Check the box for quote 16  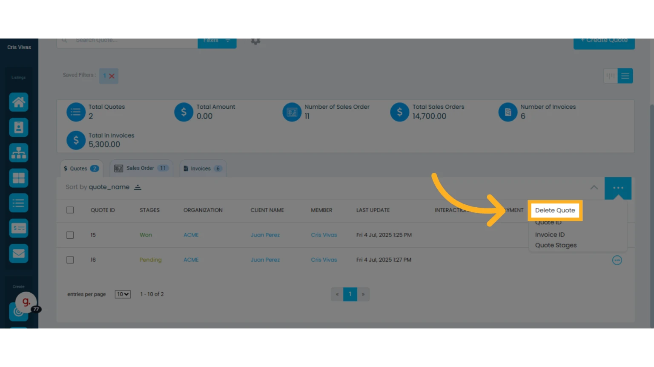pos(70,260)
